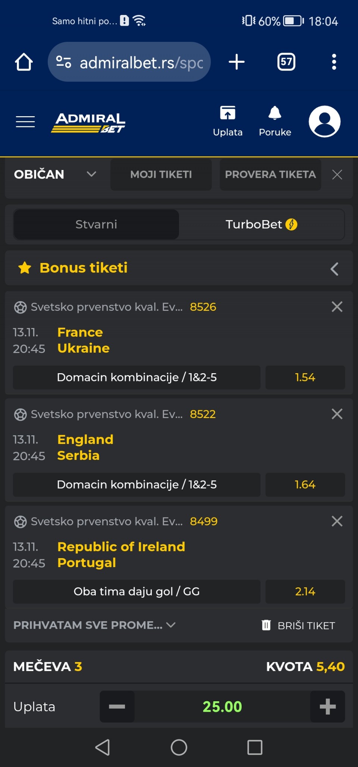Screen dimensions: 358x767
Task: Click BRIŠI TIKET to clear ticket
Action: (x=298, y=625)
